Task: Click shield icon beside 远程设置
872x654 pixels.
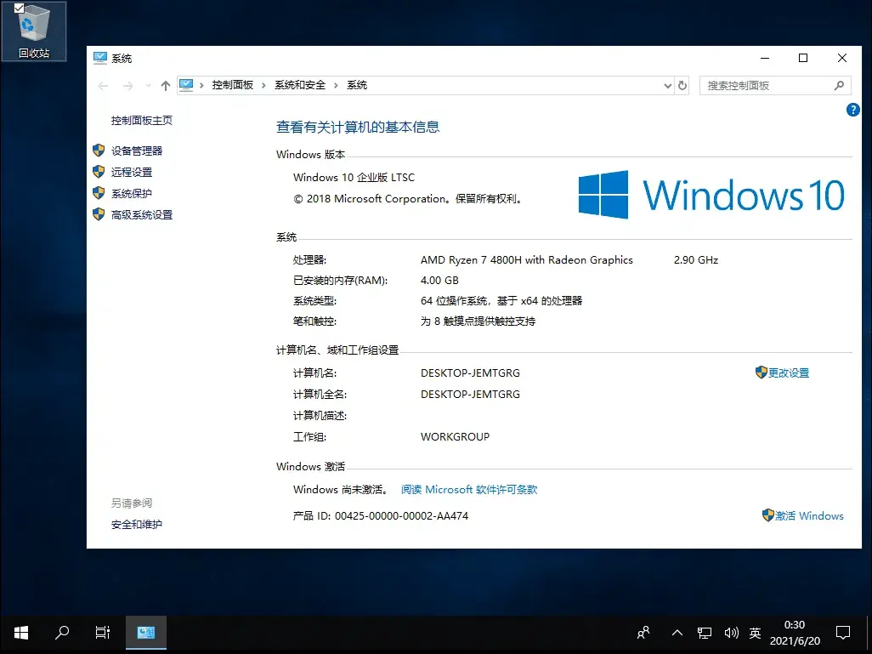Action: 99,172
